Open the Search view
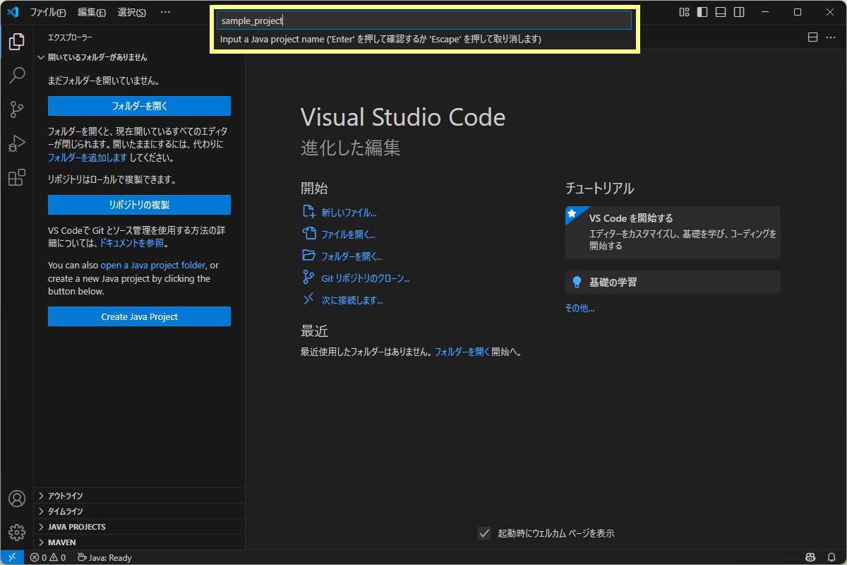Viewport: 847px width, 565px height. point(16,76)
